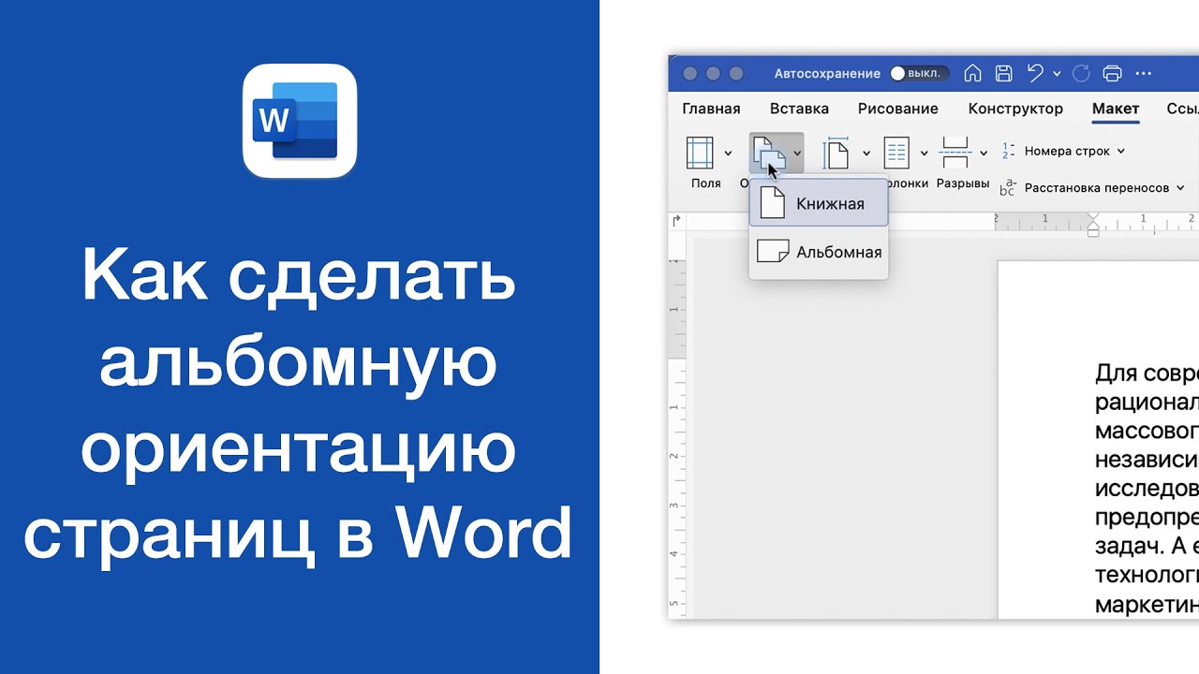The width and height of the screenshot is (1199, 674).
Task: Open the undo history dropdown arrow
Action: (x=1057, y=73)
